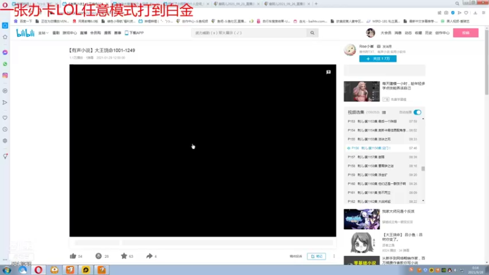Open 大会员 in header
489x275 pixels.
[x=386, y=33]
